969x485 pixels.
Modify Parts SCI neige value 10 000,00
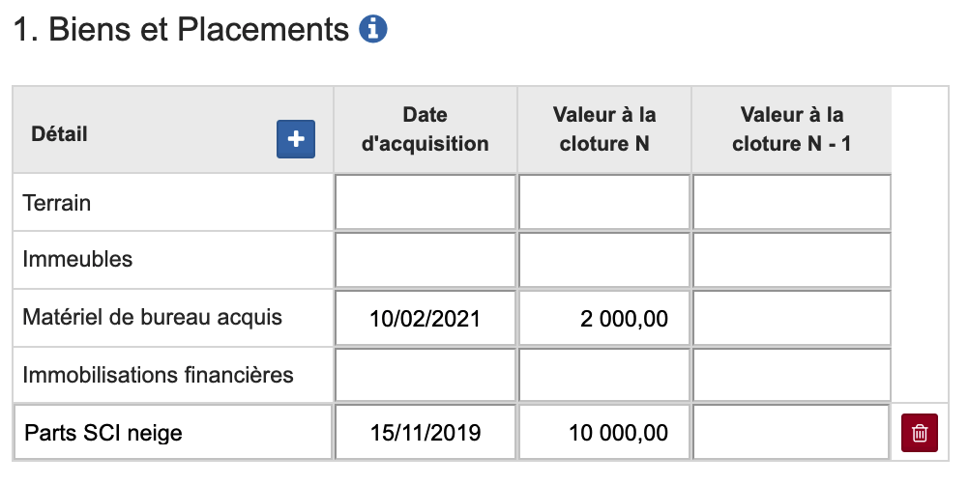point(604,432)
